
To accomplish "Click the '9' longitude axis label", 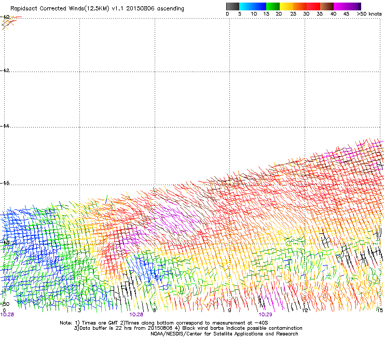I will (229, 311).
